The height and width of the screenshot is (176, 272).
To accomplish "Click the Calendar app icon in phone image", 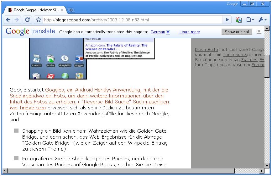I will (x=37, y=61).
